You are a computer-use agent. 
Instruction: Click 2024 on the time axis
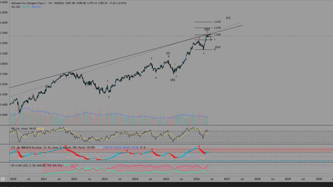point(135,179)
